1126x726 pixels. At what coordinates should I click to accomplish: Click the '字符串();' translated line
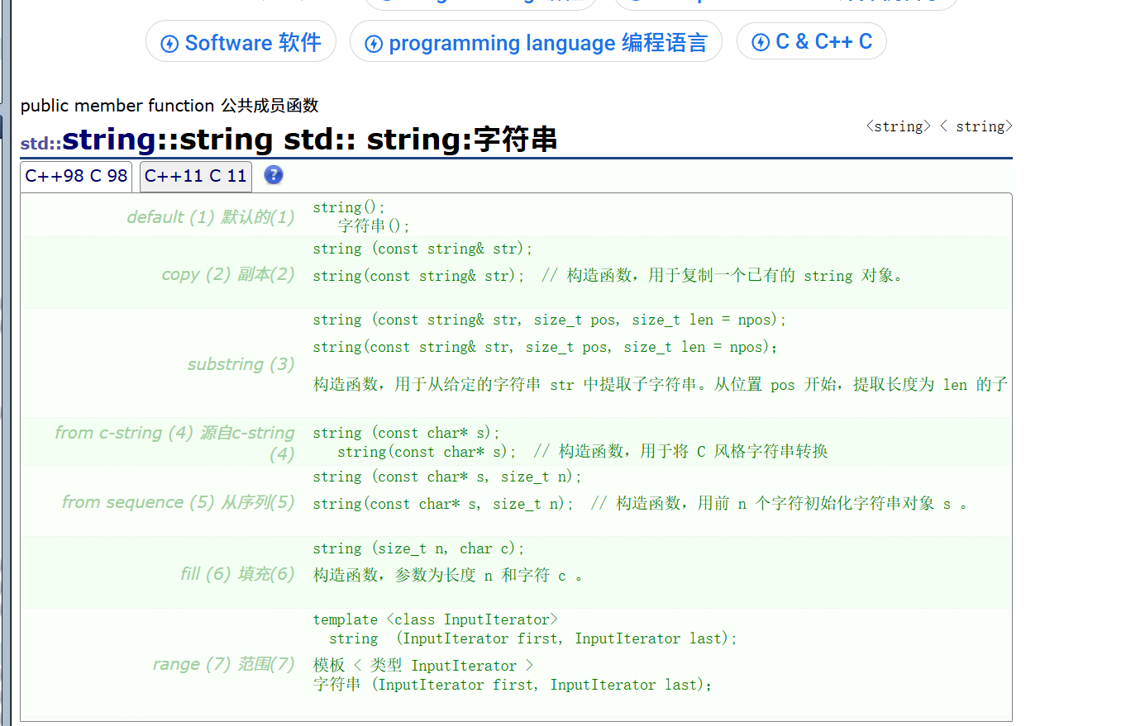tap(374, 226)
